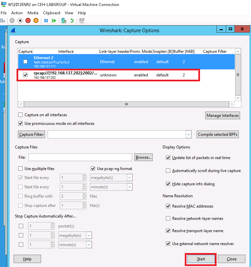Maximize the Wireshark Capture Options window
The width and height of the screenshot is (251, 267).
[230, 29]
